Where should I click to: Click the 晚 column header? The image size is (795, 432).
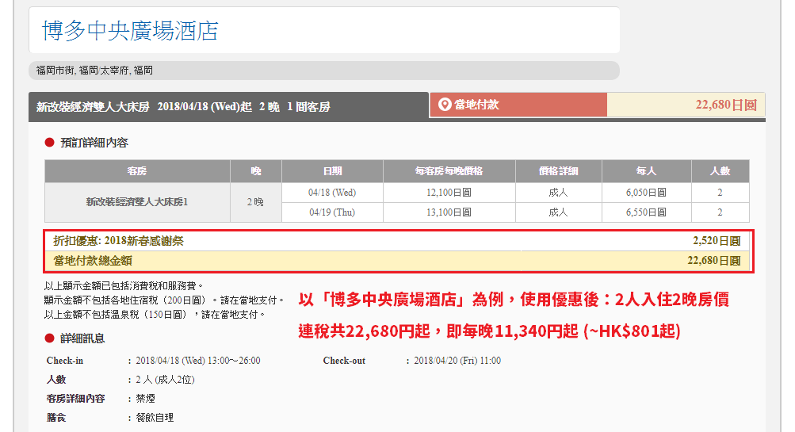click(x=256, y=171)
